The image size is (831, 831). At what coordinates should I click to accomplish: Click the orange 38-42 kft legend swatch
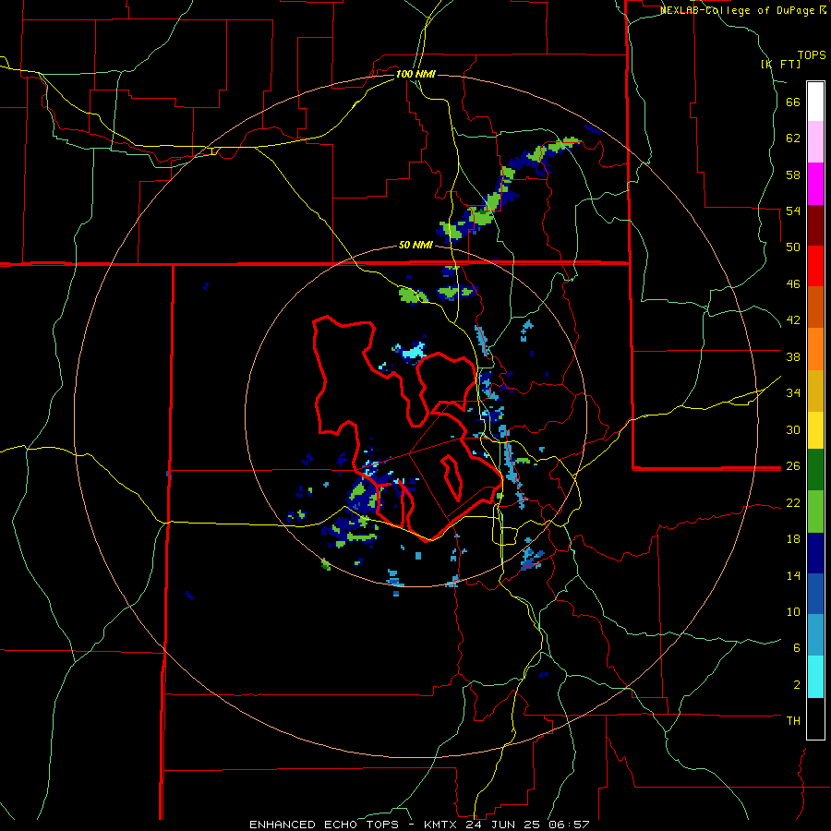[x=815, y=349]
